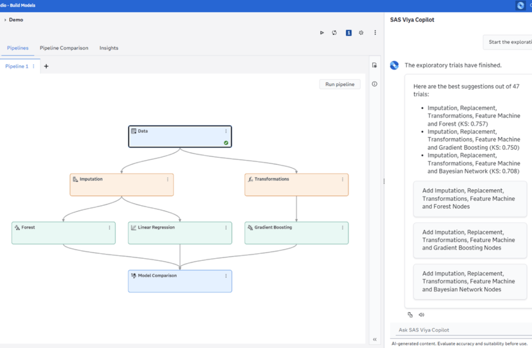This screenshot has width=532, height=348.
Task: Add the Gradient Boosting nodes suggestion
Action: [470, 240]
